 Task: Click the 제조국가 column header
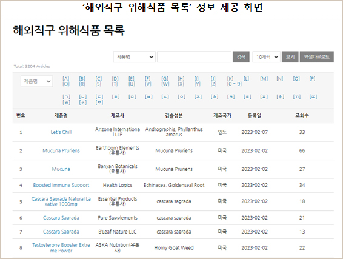tap(222, 116)
